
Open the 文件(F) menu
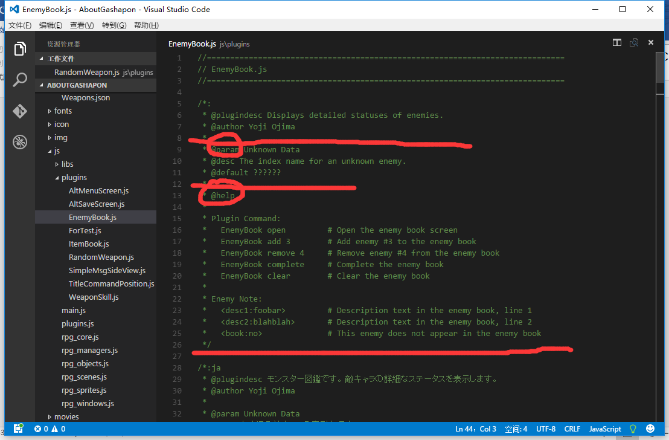tap(20, 25)
